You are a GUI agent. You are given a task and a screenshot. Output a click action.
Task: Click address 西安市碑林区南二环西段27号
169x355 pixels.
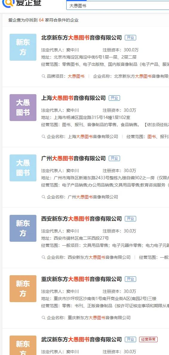point(81,238)
